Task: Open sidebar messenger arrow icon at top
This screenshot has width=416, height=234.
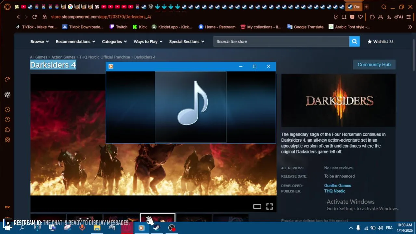Action: click(7, 80)
